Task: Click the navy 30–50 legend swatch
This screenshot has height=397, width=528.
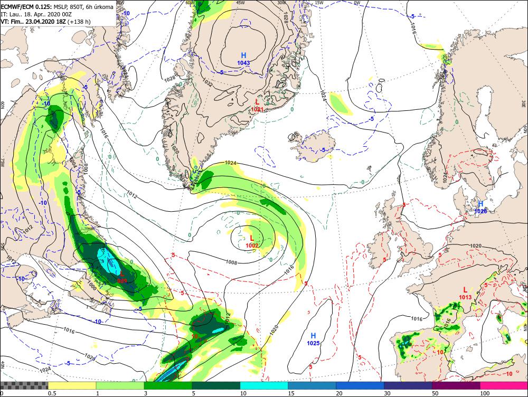Action: tap(408, 385)
